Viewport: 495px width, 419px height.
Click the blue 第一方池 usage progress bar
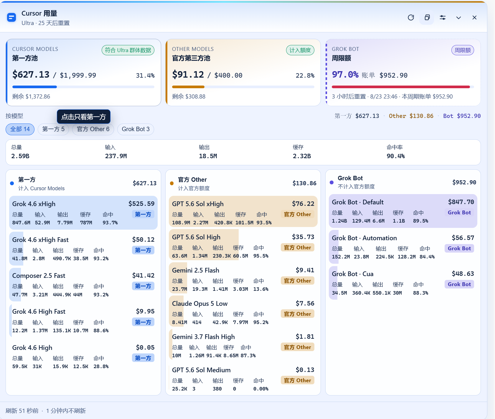pyautogui.click(x=83, y=87)
